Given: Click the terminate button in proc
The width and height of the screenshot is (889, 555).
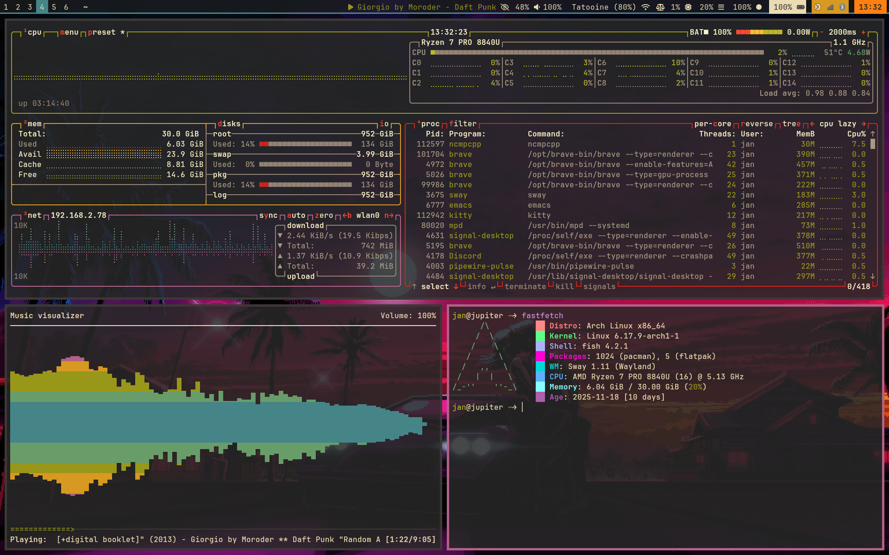Looking at the screenshot, I should click(525, 287).
